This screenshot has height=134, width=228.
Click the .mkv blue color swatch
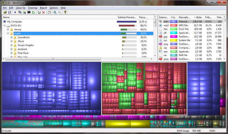click(x=174, y=22)
